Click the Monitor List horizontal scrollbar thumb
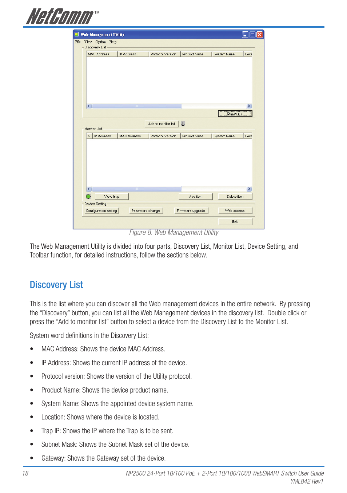 137,189
